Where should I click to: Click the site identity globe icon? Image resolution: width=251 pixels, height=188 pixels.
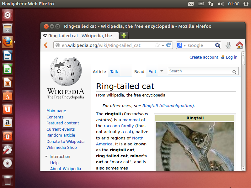(58, 45)
